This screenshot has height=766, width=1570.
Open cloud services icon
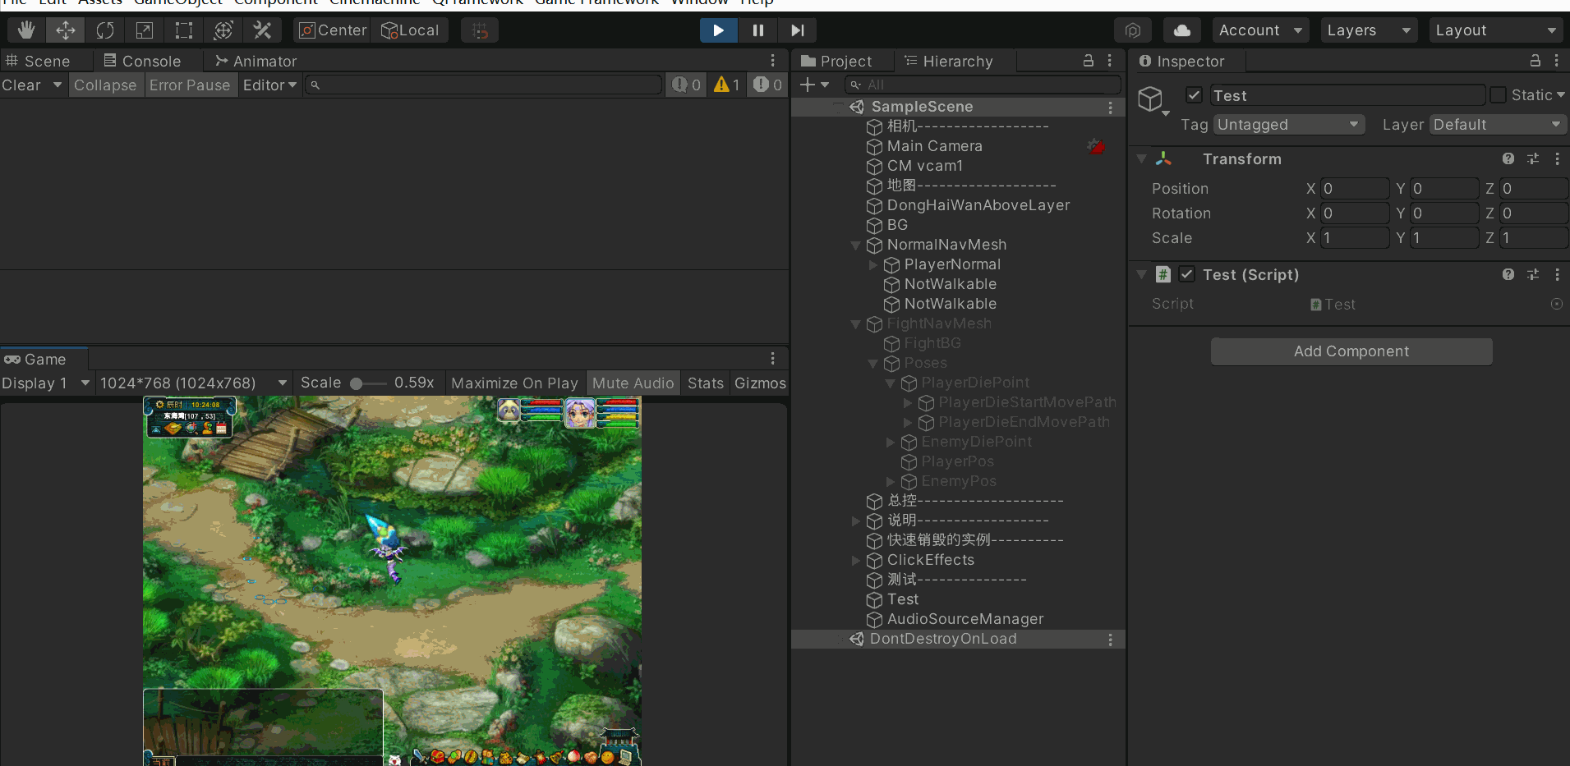[x=1182, y=30]
